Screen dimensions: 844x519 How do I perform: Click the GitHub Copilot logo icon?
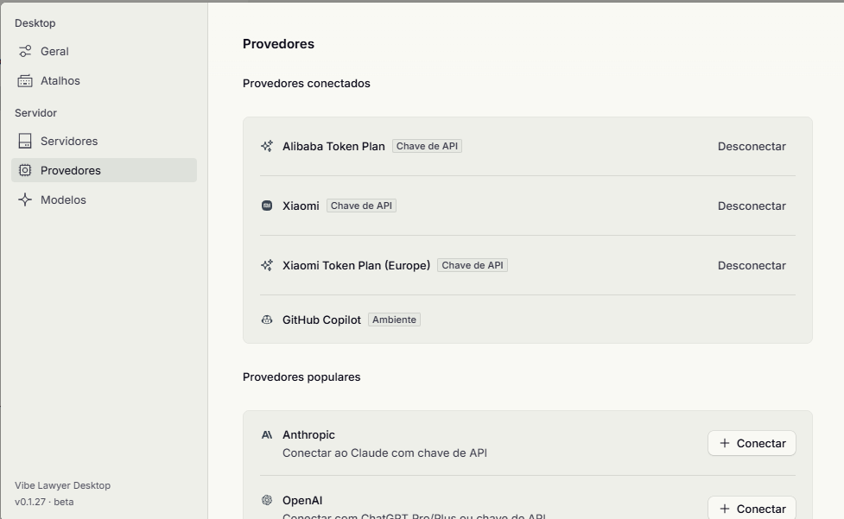pyautogui.click(x=267, y=320)
